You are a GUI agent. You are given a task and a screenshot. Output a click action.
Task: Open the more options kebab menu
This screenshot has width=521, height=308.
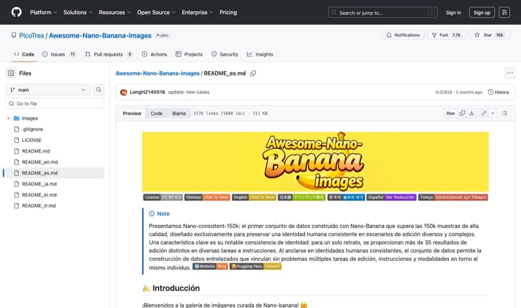click(x=510, y=73)
